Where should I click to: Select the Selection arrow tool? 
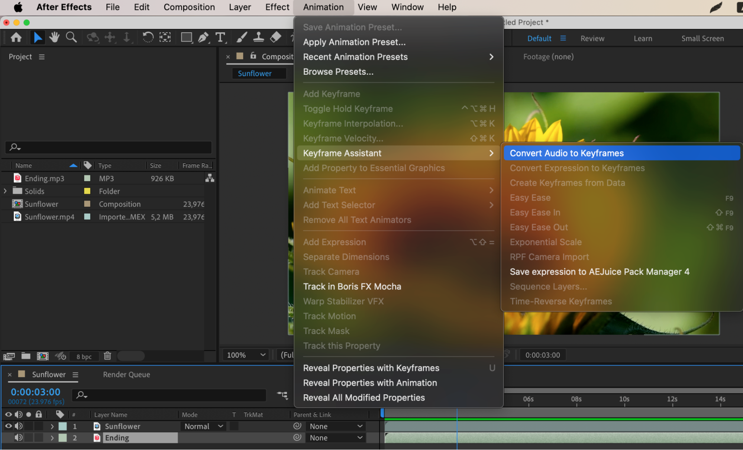click(x=38, y=38)
